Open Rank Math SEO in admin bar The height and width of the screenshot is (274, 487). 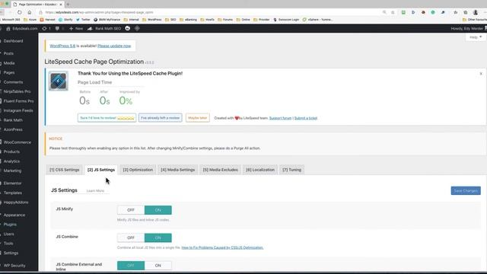tap(104, 28)
